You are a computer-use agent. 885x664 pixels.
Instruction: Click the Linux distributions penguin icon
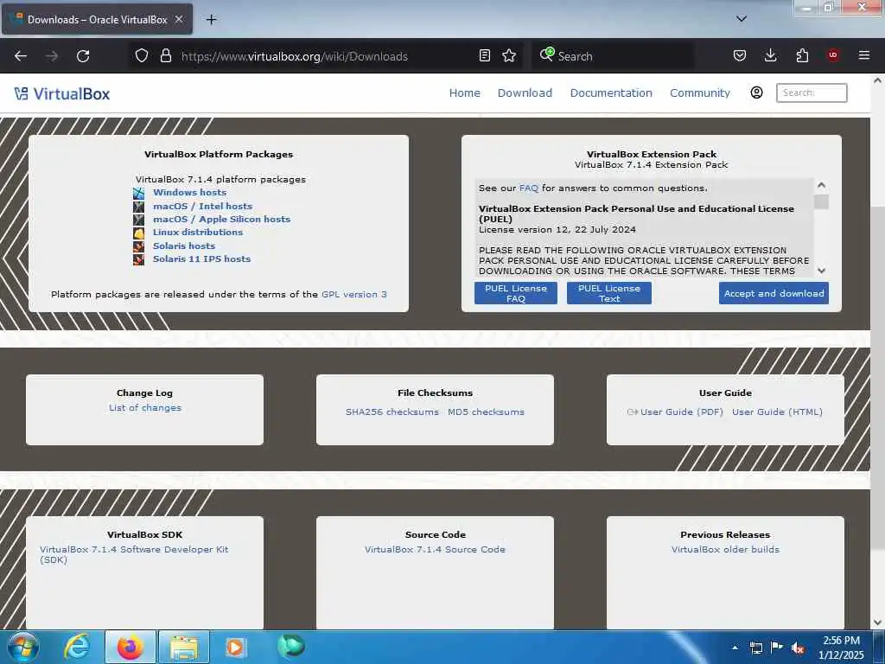tap(139, 233)
